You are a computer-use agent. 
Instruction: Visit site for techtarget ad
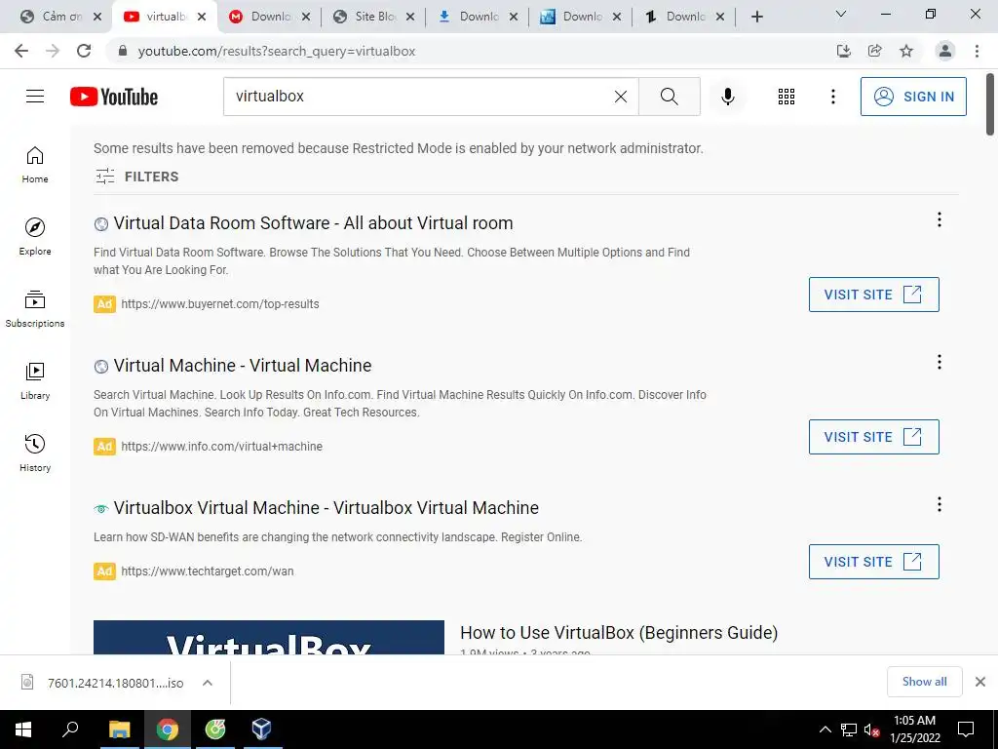873,562
